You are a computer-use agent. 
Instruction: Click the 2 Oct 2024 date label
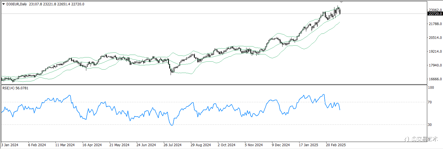tap(226, 145)
